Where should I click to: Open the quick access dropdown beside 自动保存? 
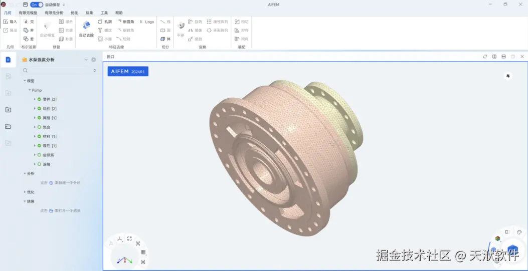[64, 5]
